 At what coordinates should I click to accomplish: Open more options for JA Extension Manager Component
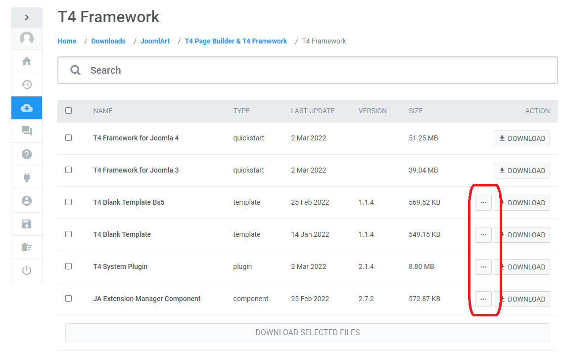(x=483, y=299)
